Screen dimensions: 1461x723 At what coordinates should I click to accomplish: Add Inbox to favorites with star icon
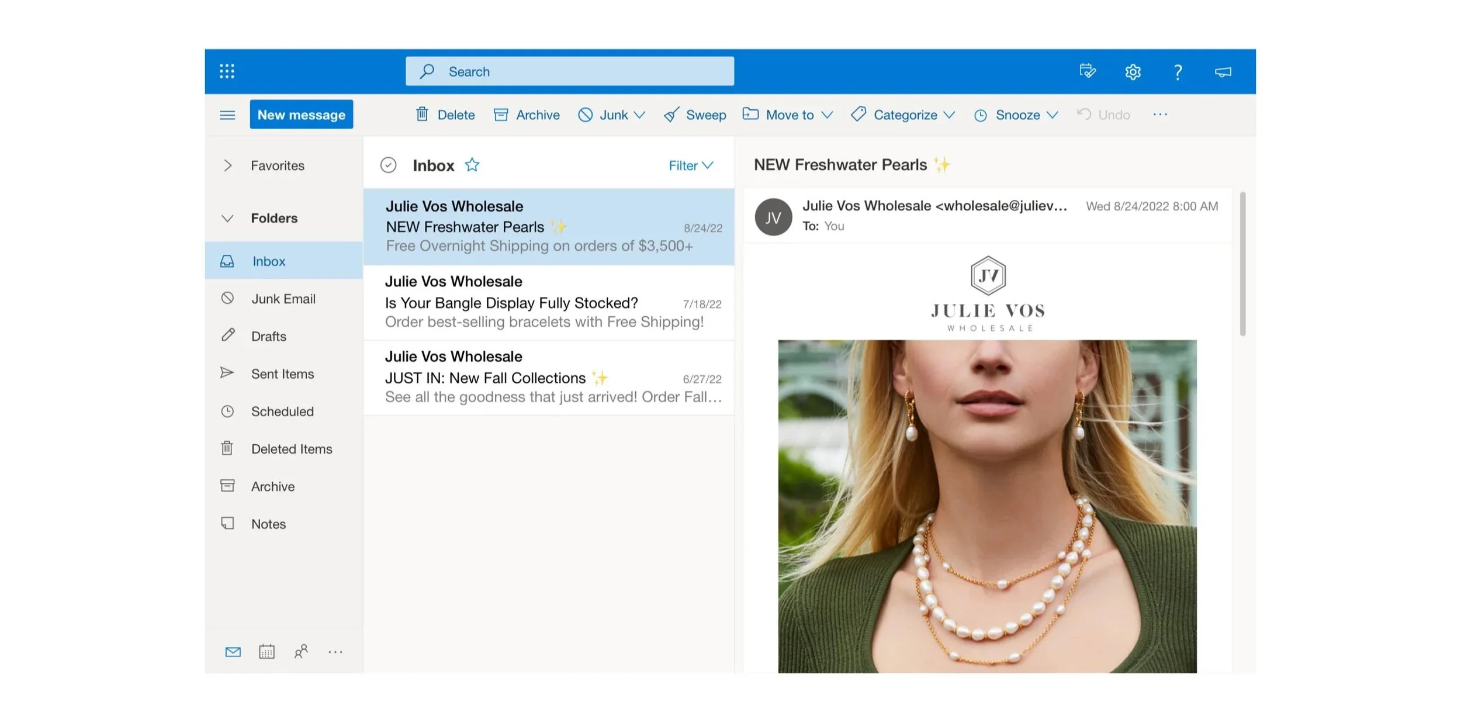tap(472, 165)
